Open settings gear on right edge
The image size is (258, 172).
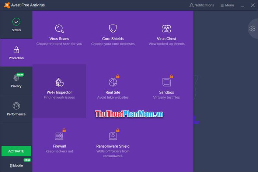pos(252,28)
